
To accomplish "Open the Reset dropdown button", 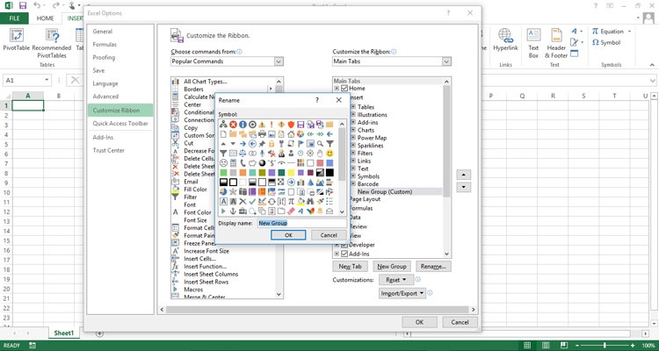I will (396, 280).
